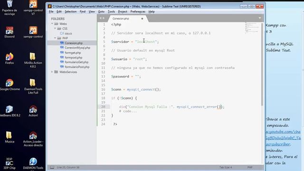Open formularioGet.php in the sidebar
The width and height of the screenshot is (304, 171).
tap(76, 62)
